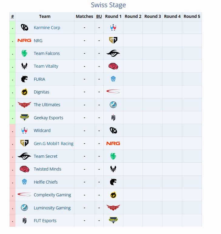221x234 pixels.
Task: Click the NRG logo next to NRG team name
Action: click(x=24, y=40)
